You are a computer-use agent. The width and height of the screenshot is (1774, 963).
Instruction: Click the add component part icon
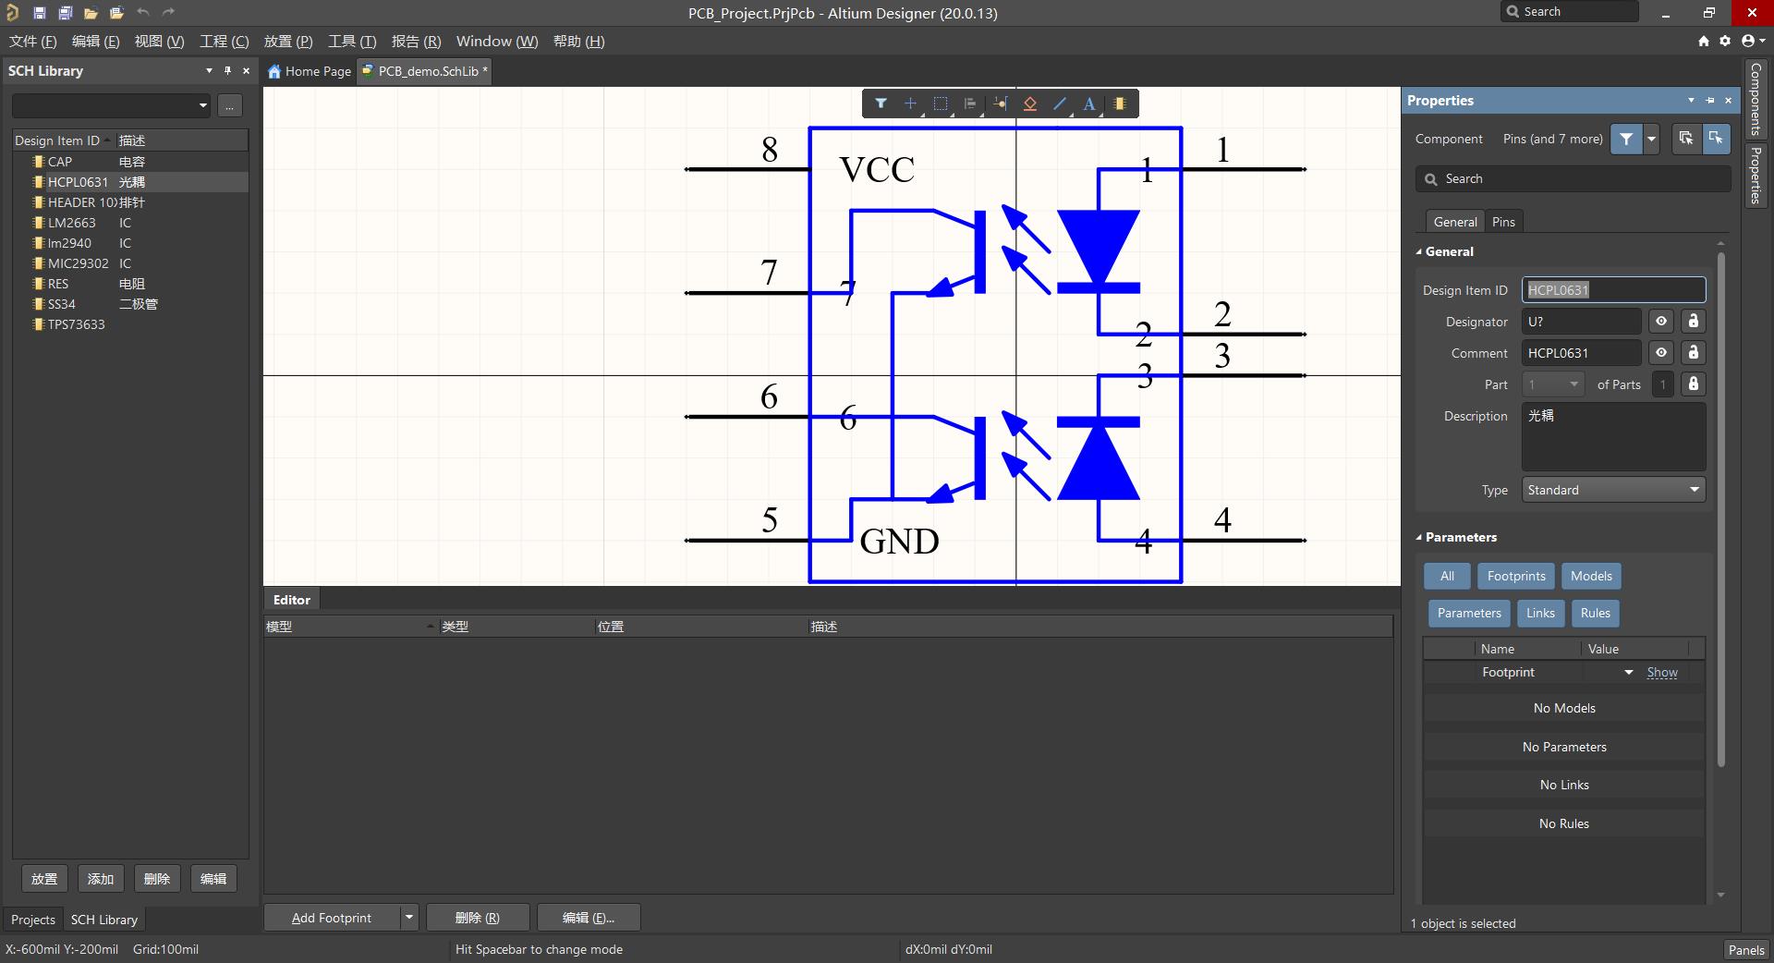tap(1120, 104)
